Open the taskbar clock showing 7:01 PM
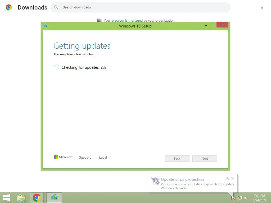271x203 pixels. point(259,198)
